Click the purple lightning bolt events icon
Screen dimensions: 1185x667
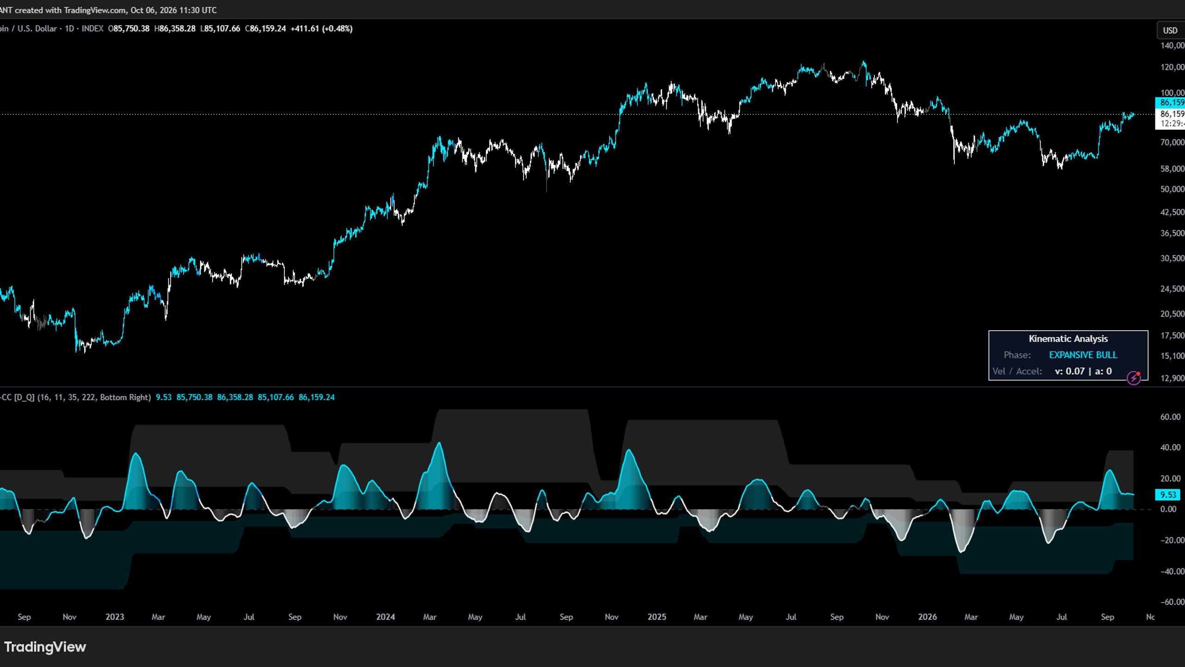point(1134,378)
